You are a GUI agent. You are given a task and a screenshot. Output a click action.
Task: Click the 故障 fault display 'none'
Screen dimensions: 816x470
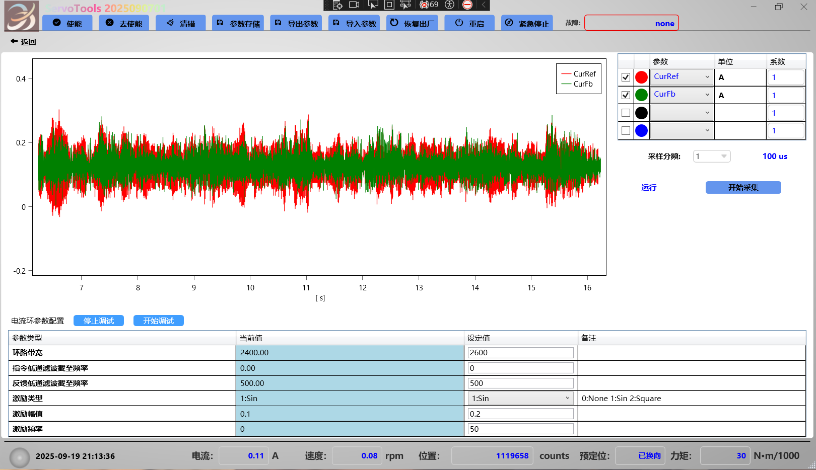[632, 23]
